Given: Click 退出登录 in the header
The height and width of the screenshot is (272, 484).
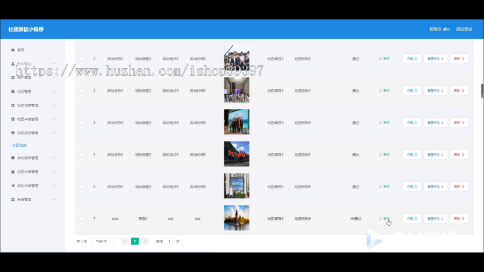Looking at the screenshot, I should [x=464, y=30].
